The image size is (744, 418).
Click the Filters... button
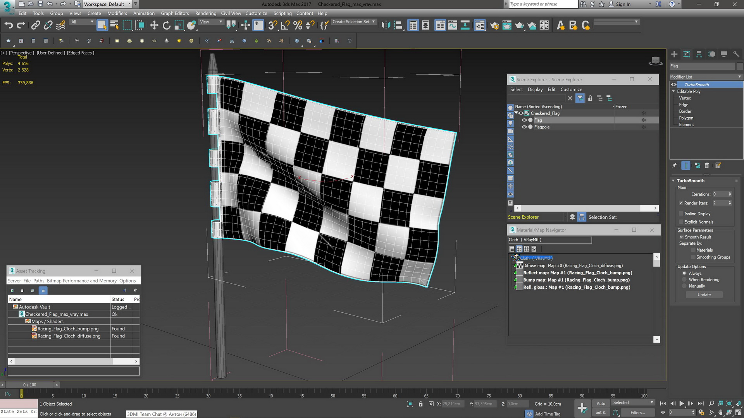[x=637, y=413]
